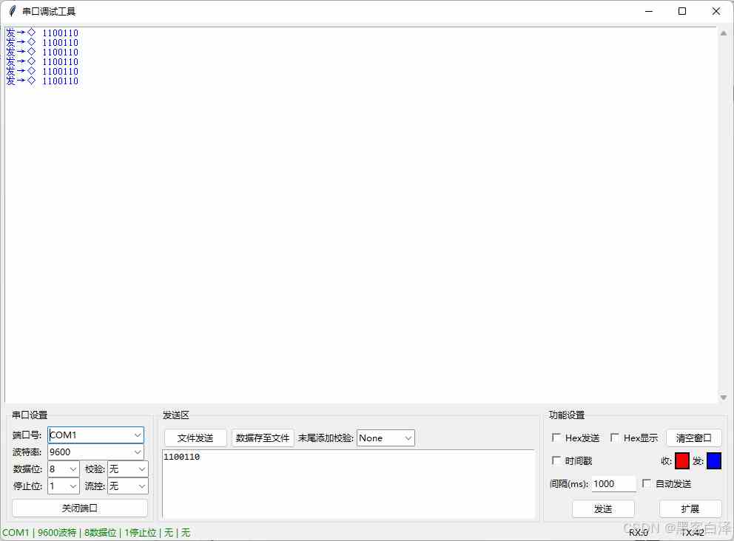The image size is (734, 541).
Task: Click the 清空窗口 clear window button
Action: pyautogui.click(x=693, y=438)
